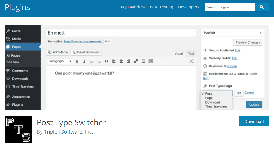
Task: Click the Comments bubble icon
Action: [x=8, y=71]
